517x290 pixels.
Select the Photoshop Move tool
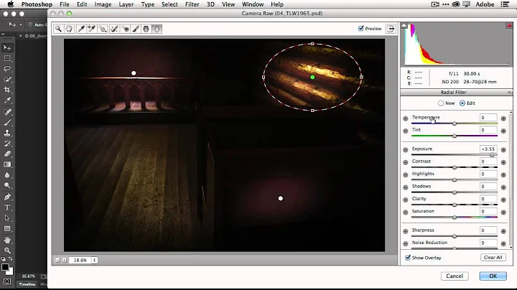(x=7, y=48)
